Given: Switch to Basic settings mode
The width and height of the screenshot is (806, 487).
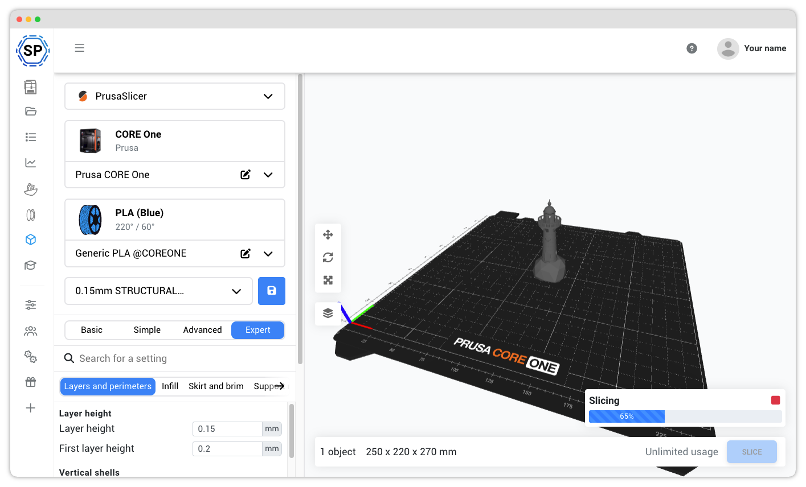Looking at the screenshot, I should click(x=91, y=330).
